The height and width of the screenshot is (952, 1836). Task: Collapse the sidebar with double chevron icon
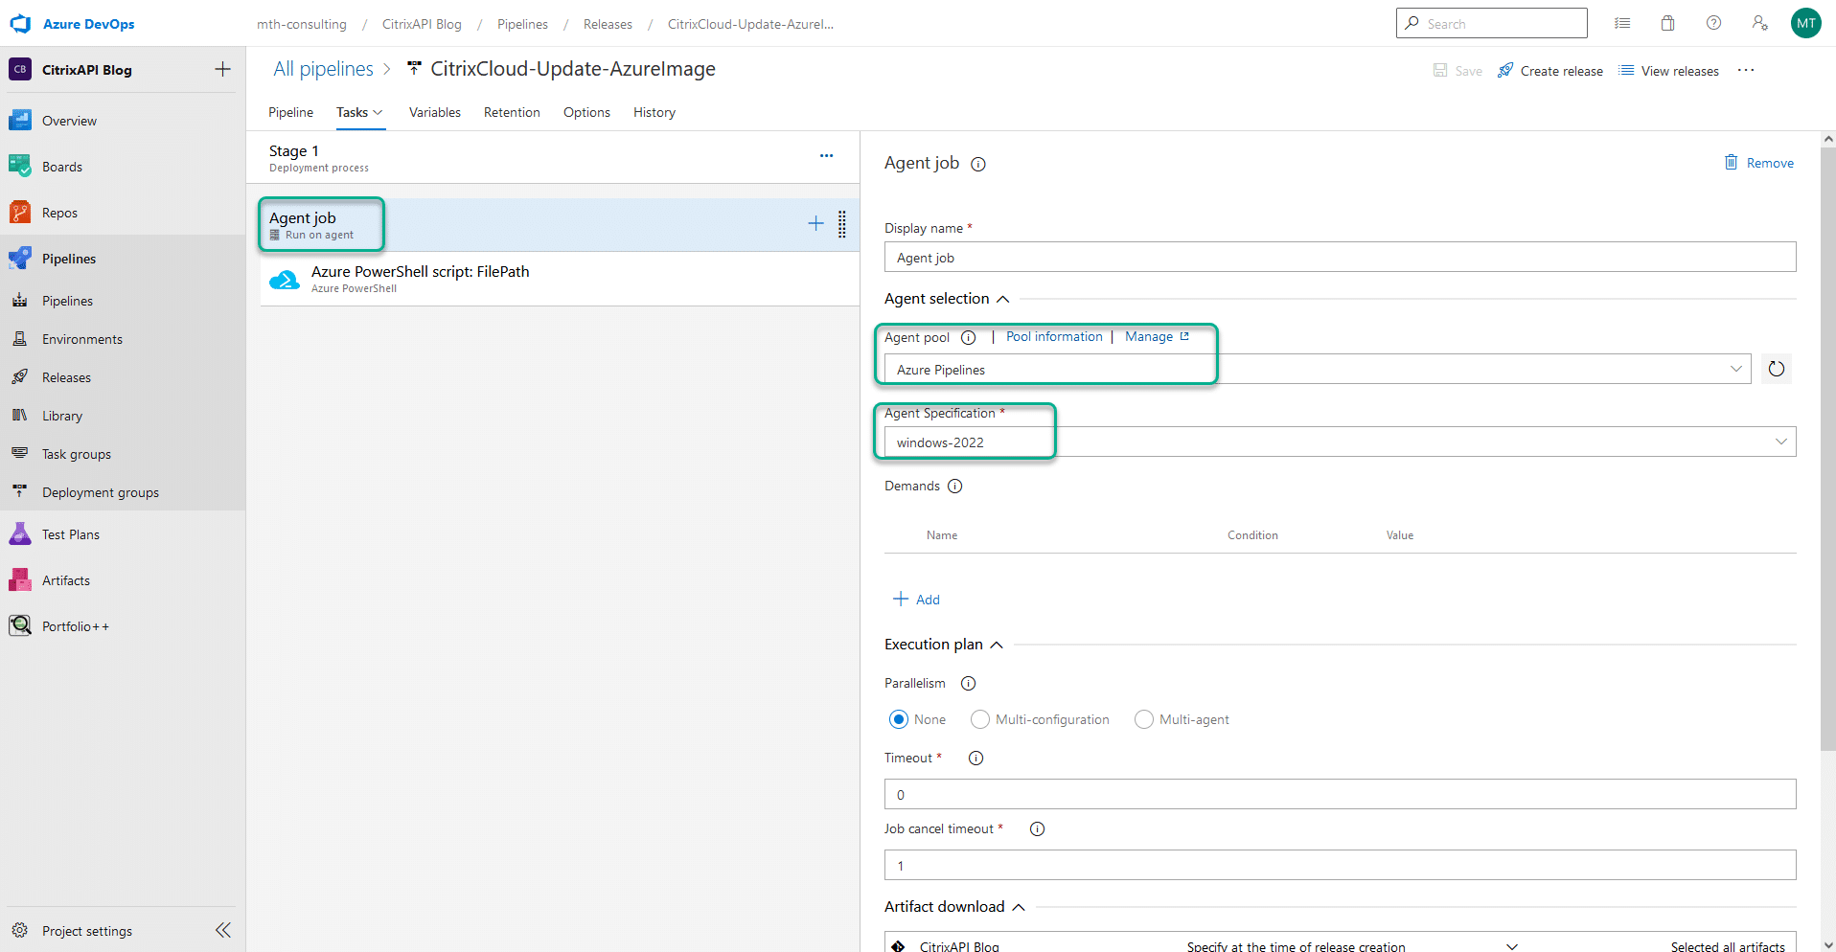[223, 930]
